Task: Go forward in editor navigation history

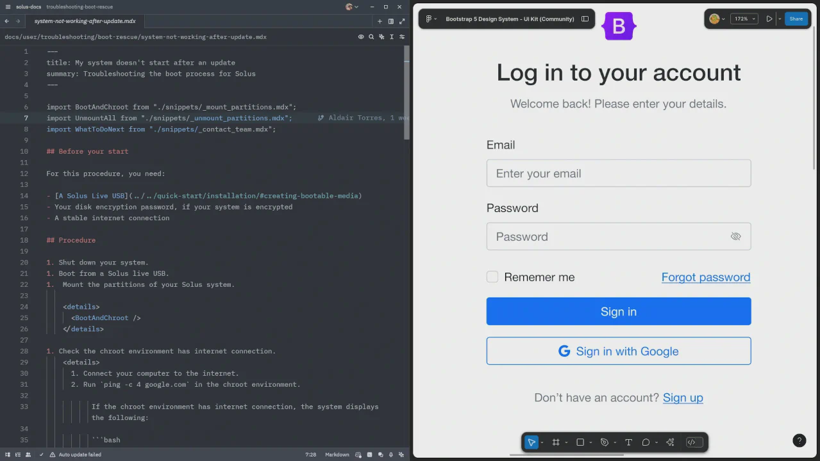Action: [x=18, y=21]
